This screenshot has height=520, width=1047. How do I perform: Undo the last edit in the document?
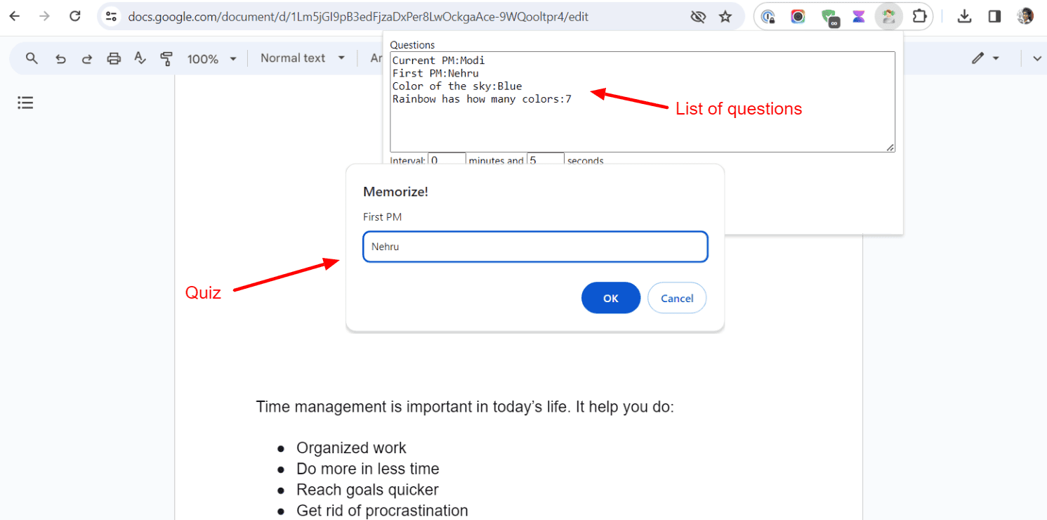pos(60,59)
